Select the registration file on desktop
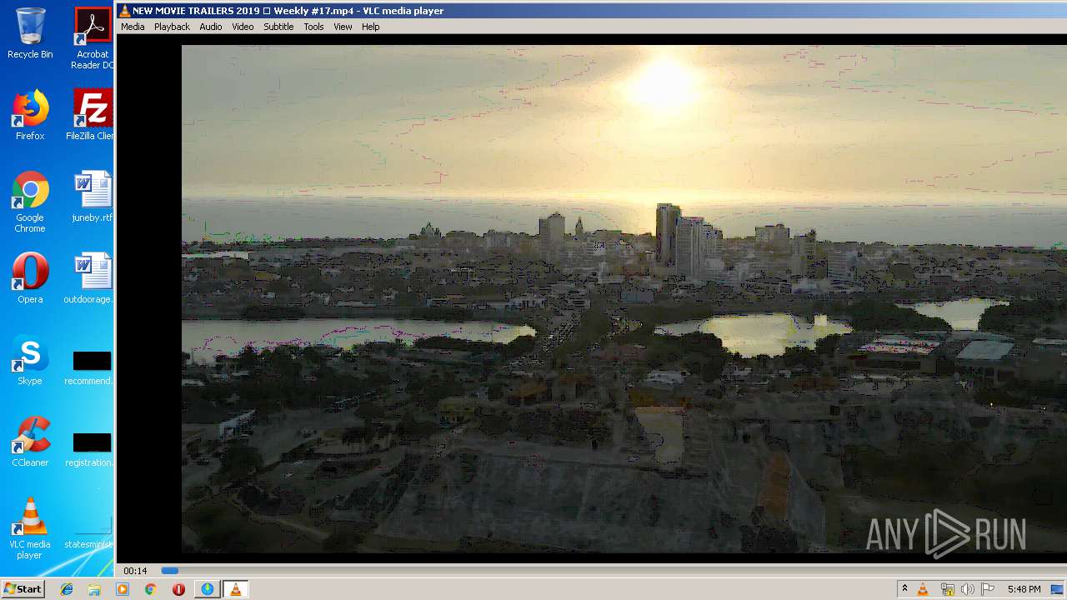 click(x=88, y=449)
